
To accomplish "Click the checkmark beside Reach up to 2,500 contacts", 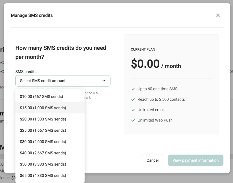I will (x=133, y=99).
